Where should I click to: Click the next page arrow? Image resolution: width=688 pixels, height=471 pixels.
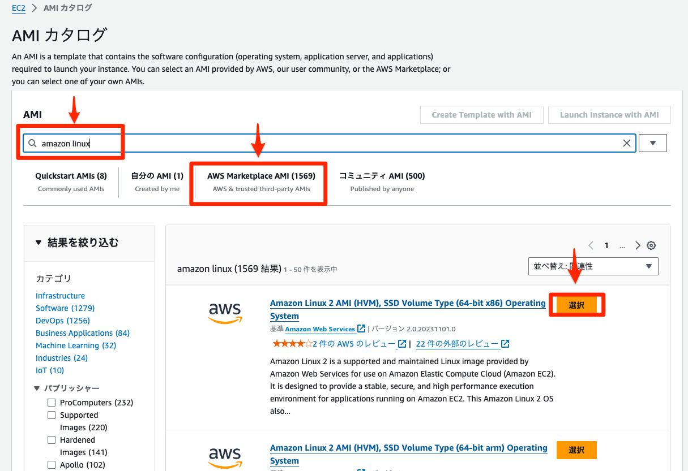[637, 245]
